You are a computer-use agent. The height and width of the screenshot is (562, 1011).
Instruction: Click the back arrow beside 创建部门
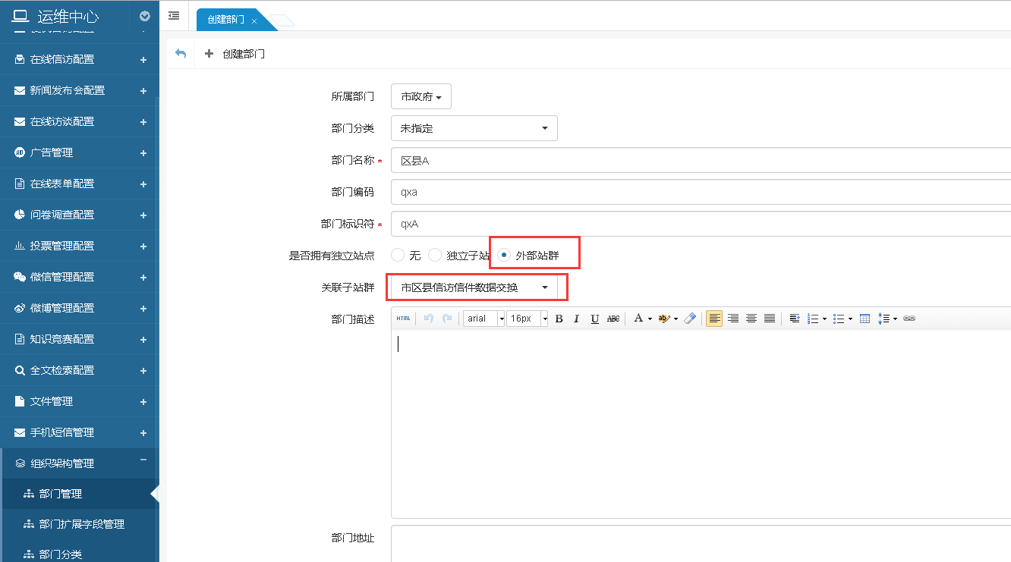point(181,54)
